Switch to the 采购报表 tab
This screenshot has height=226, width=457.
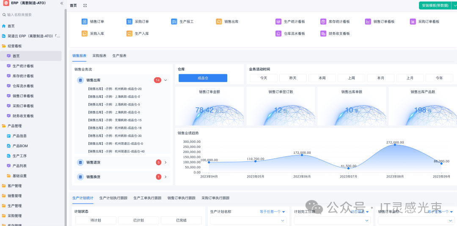pyautogui.click(x=99, y=56)
